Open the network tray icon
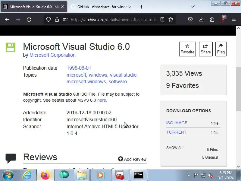 203,175
